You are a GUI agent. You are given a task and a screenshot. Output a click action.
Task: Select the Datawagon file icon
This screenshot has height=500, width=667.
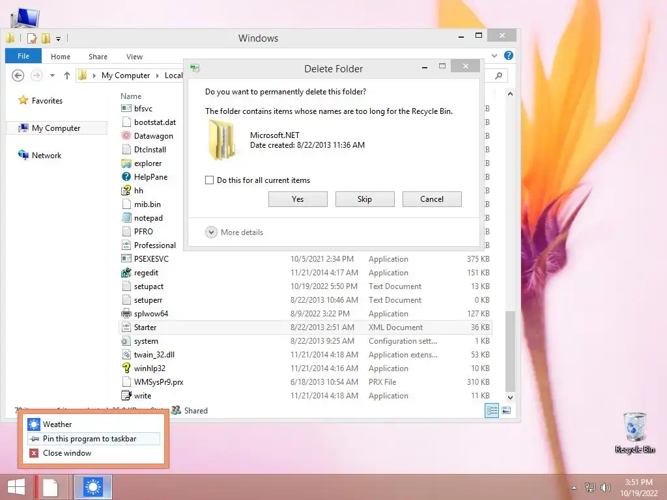tap(126, 135)
